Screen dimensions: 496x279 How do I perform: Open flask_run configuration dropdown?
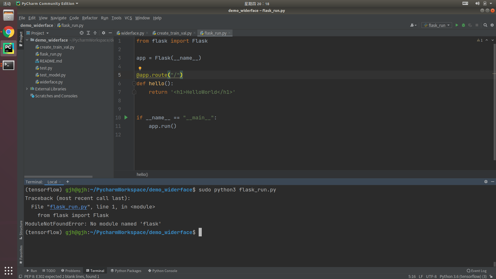tap(437, 25)
